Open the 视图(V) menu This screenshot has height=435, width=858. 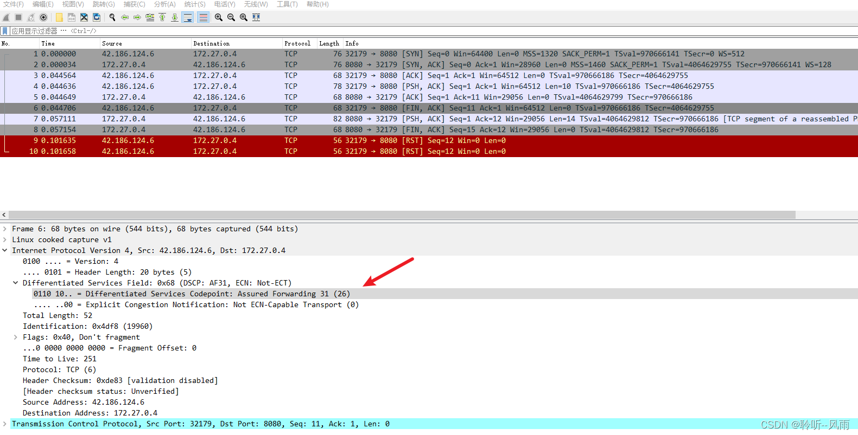(x=73, y=4)
